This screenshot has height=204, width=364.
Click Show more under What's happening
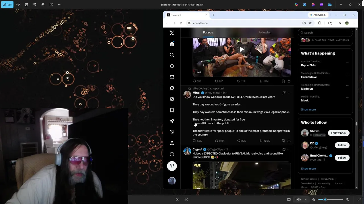308,109
